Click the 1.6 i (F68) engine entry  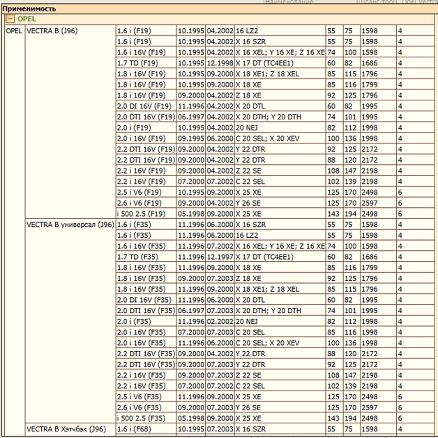pos(134,429)
